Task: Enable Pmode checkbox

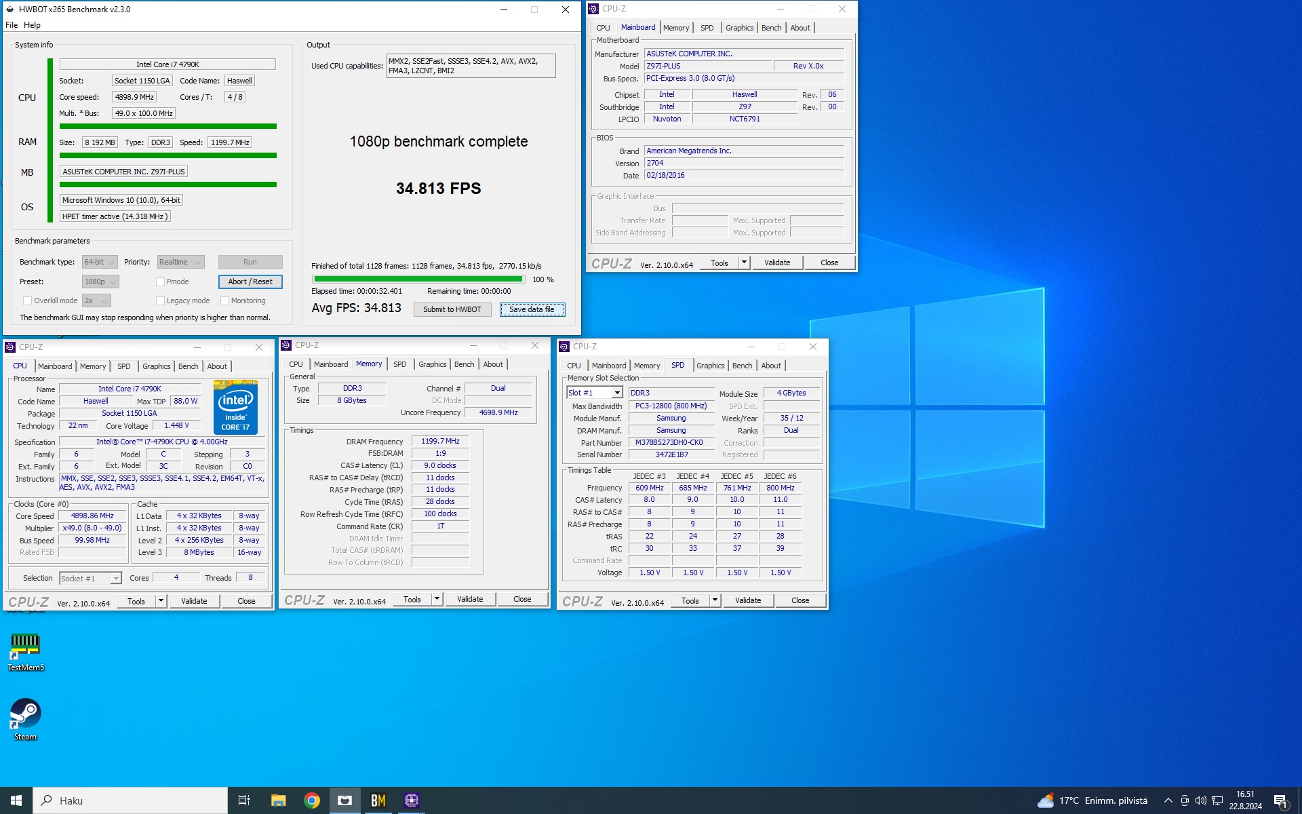Action: 161,282
